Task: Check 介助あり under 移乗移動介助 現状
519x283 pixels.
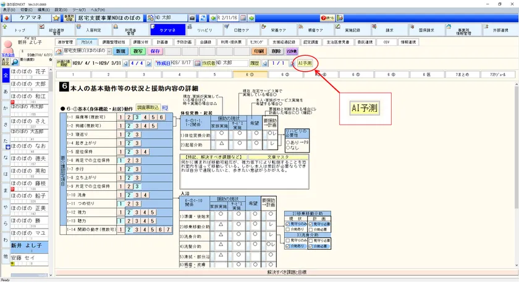Action: tap(288, 229)
